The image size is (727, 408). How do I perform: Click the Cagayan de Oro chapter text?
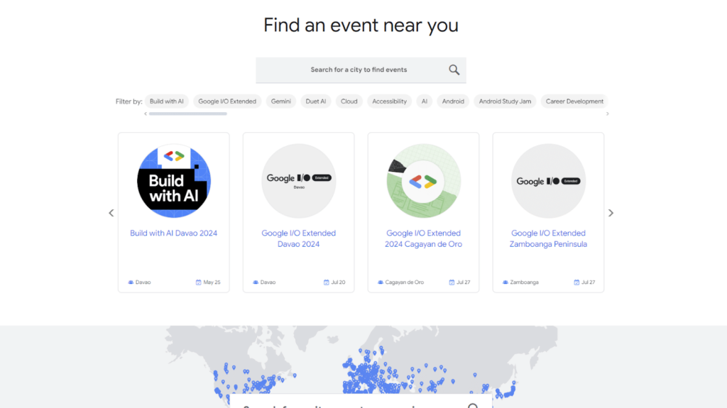point(404,282)
